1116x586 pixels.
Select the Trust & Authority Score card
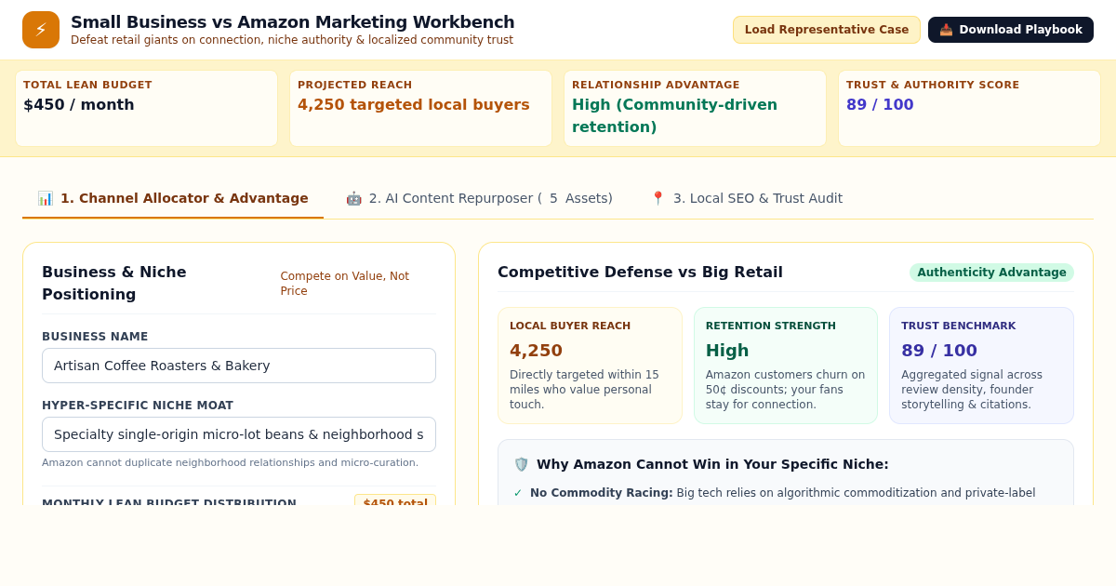pyautogui.click(x=969, y=109)
